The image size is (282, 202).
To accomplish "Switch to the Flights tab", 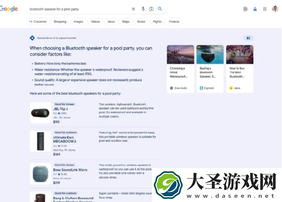I will click(x=157, y=21).
